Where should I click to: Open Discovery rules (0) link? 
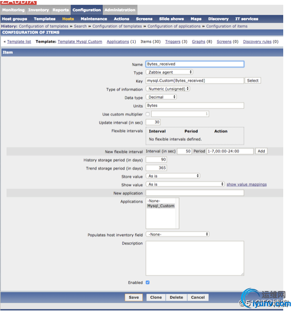(x=257, y=42)
